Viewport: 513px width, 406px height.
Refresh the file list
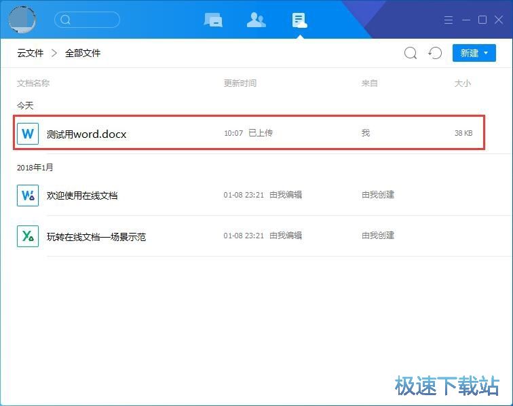coord(435,53)
